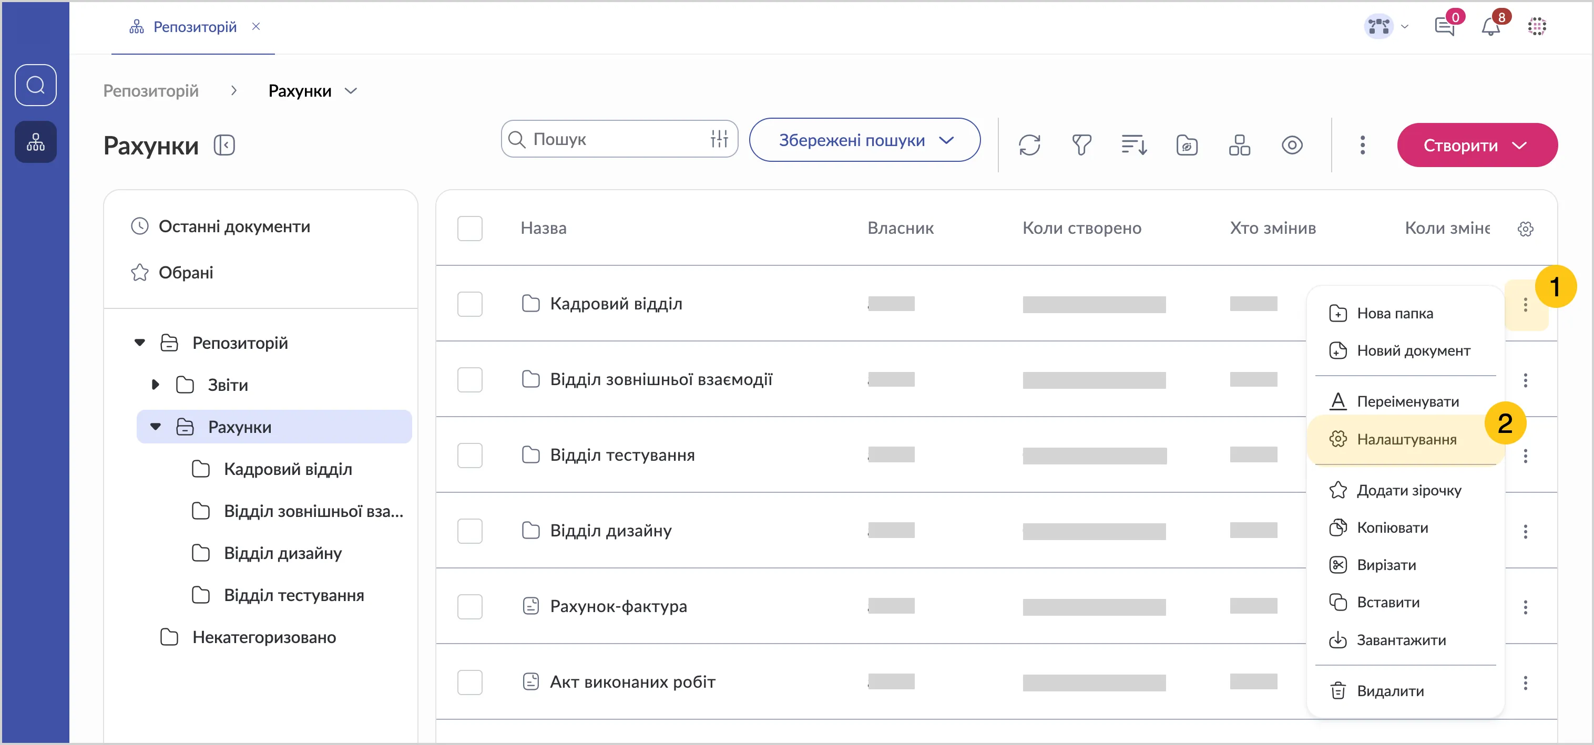
Task: Open the Збережені пошуки dropdown
Action: pyautogui.click(x=864, y=140)
